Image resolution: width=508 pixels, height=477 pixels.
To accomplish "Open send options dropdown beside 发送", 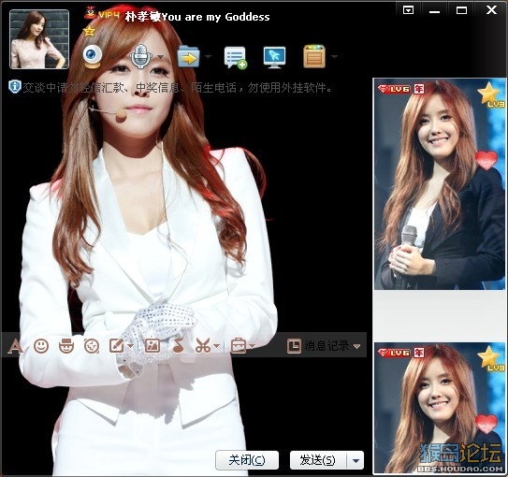I will pyautogui.click(x=356, y=460).
